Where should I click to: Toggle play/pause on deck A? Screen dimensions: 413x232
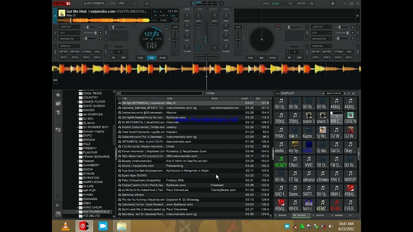point(151,58)
